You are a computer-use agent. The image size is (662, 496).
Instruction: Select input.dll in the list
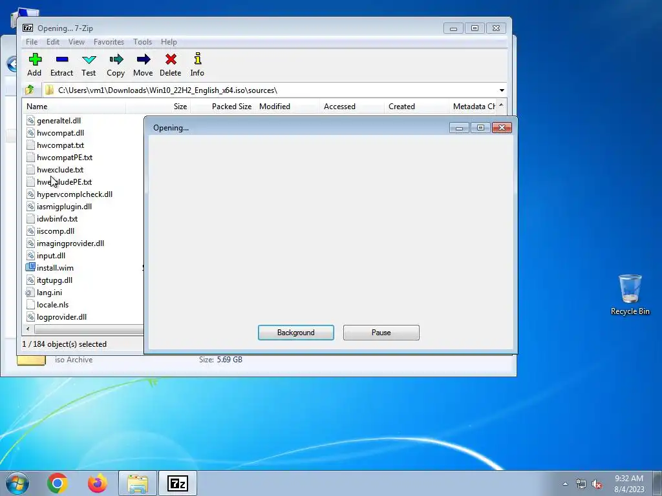[x=51, y=255]
